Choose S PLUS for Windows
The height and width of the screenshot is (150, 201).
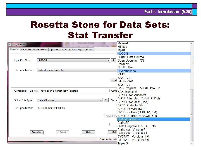(x=154, y=95)
